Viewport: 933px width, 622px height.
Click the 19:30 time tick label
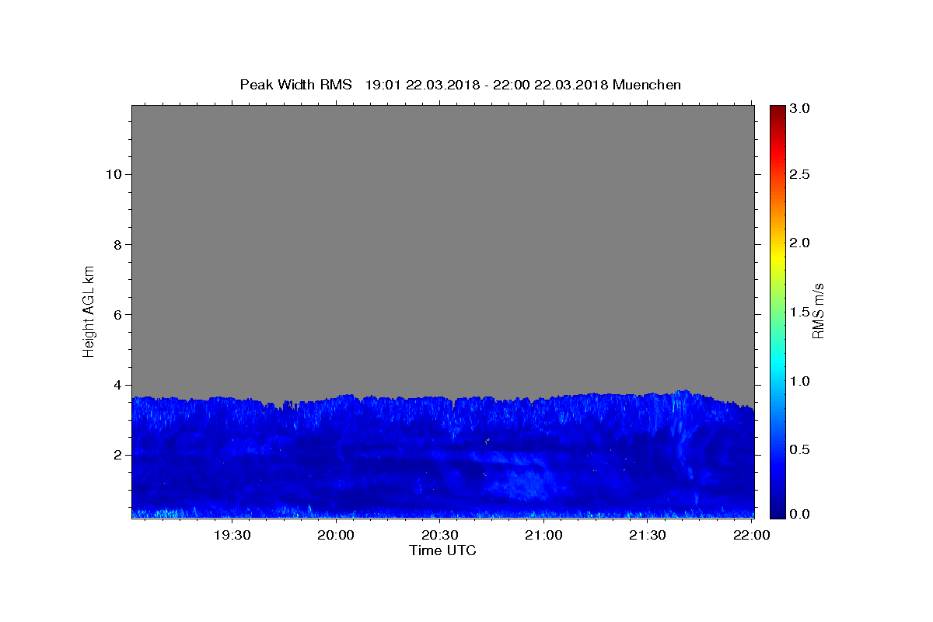[x=232, y=535]
